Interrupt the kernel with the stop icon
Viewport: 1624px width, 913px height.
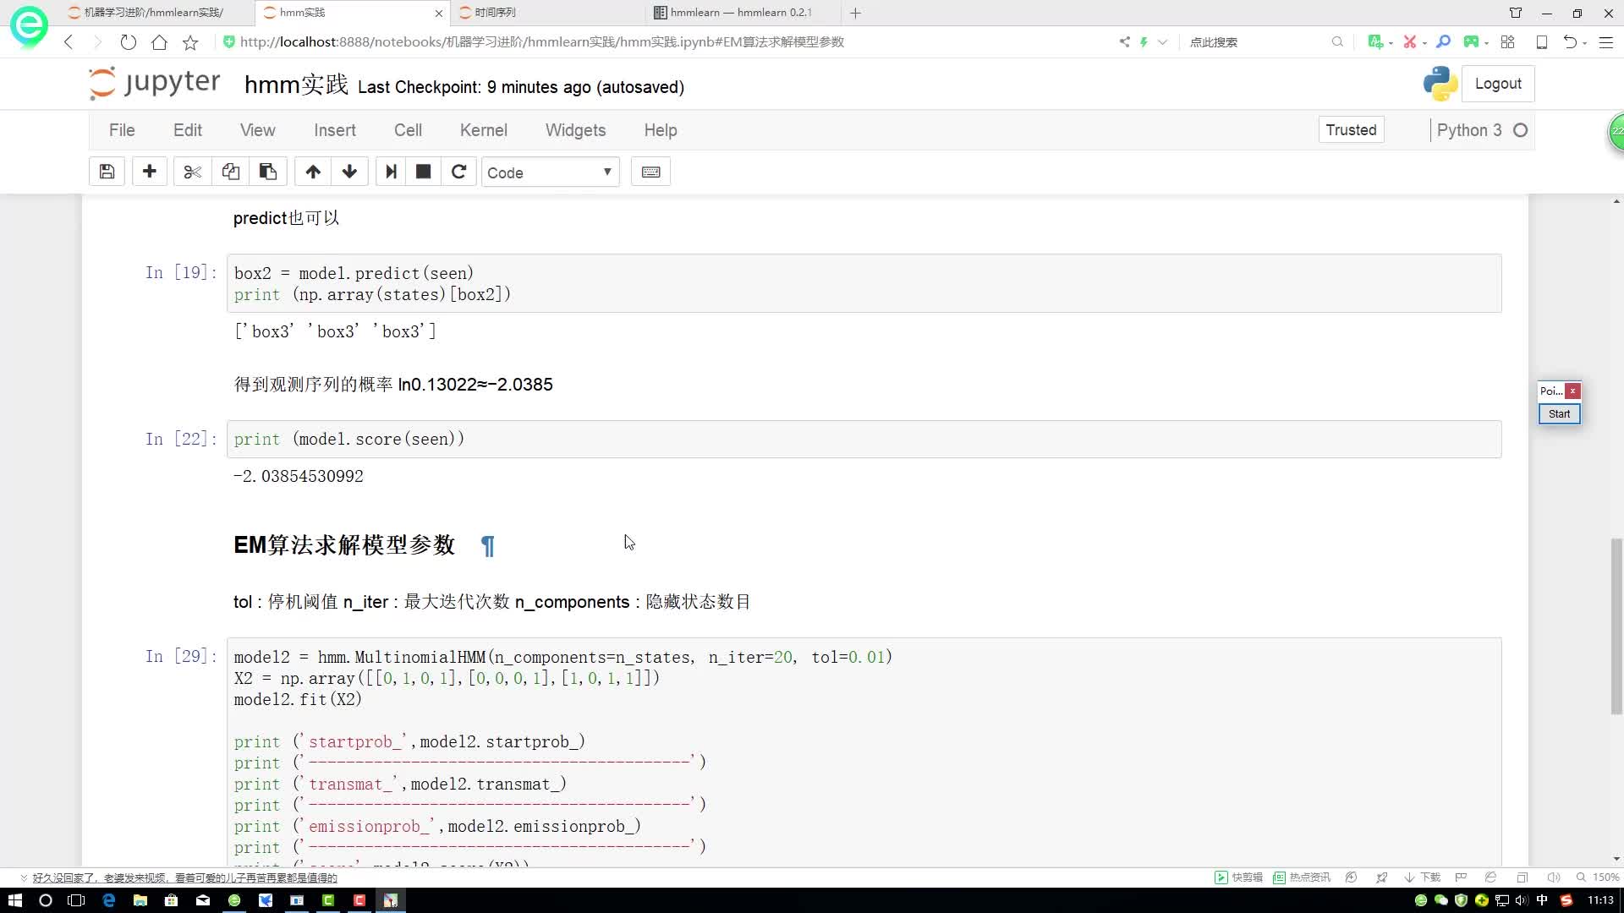[424, 172]
